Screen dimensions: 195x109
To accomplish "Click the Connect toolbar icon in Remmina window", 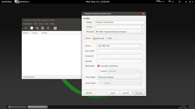I will pyautogui.click(x=25, y=28).
